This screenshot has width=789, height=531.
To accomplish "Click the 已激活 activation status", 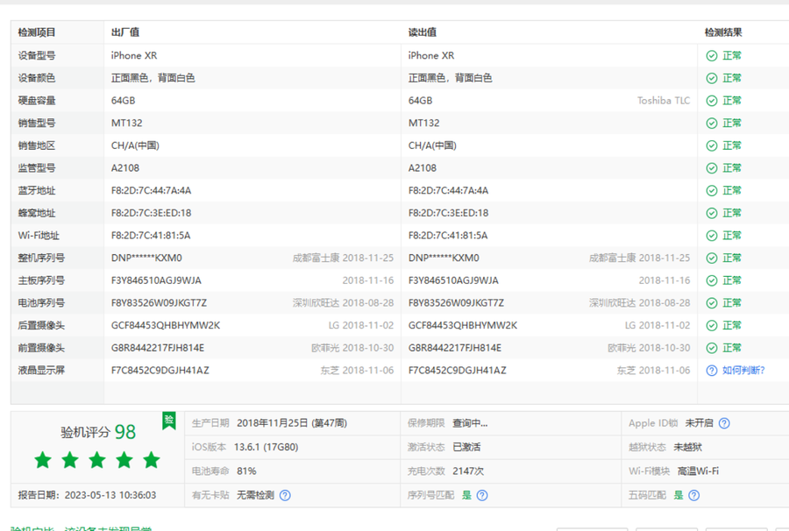I will click(x=466, y=447).
